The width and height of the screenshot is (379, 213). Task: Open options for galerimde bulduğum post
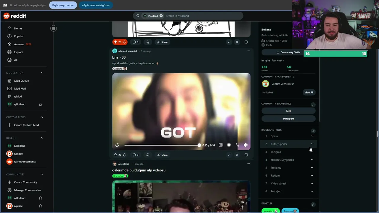[248, 164]
